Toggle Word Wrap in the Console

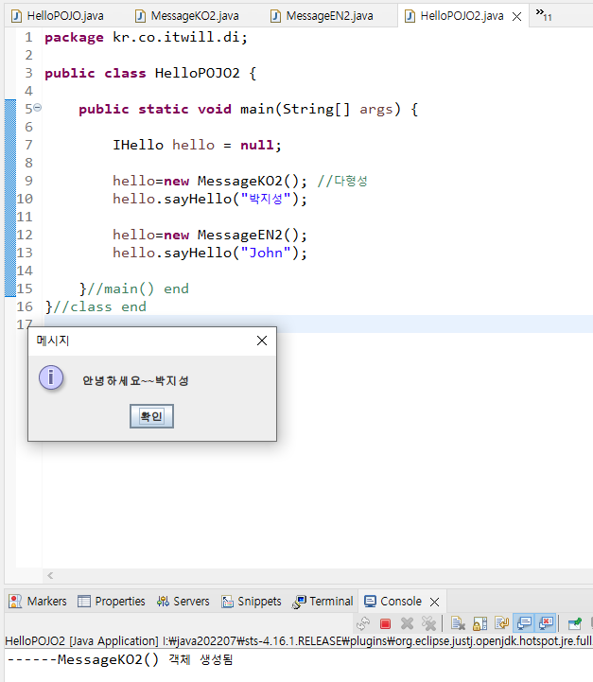pos(501,623)
